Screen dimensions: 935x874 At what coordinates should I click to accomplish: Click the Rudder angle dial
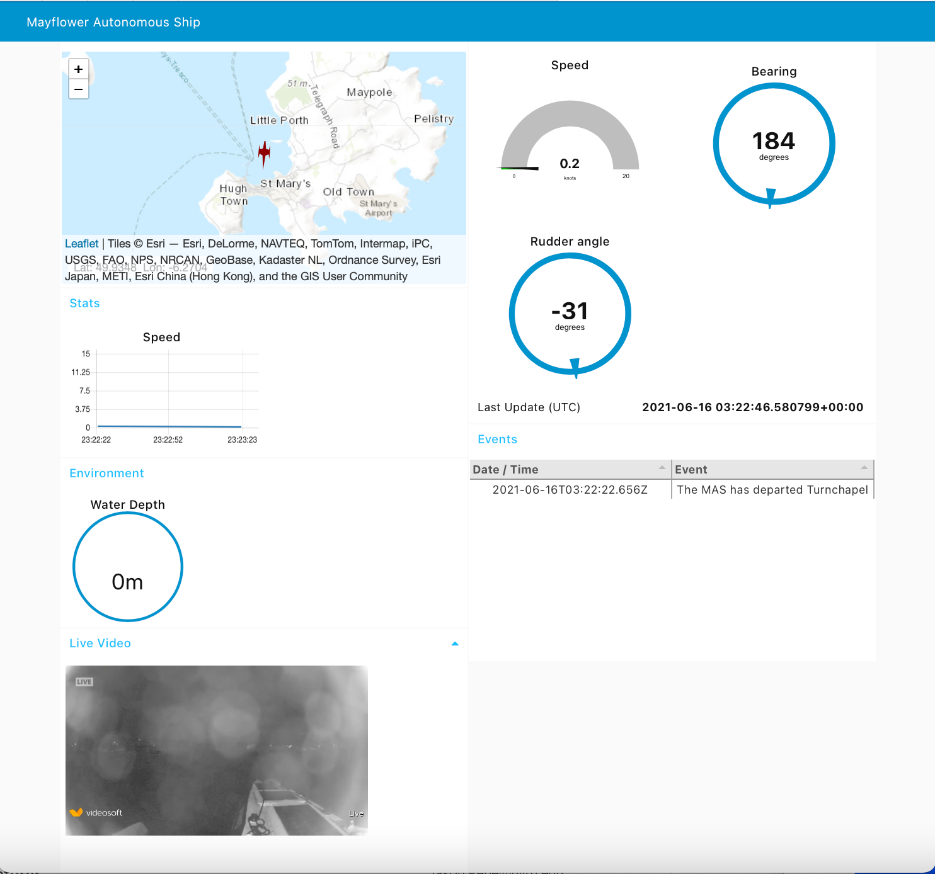[570, 314]
